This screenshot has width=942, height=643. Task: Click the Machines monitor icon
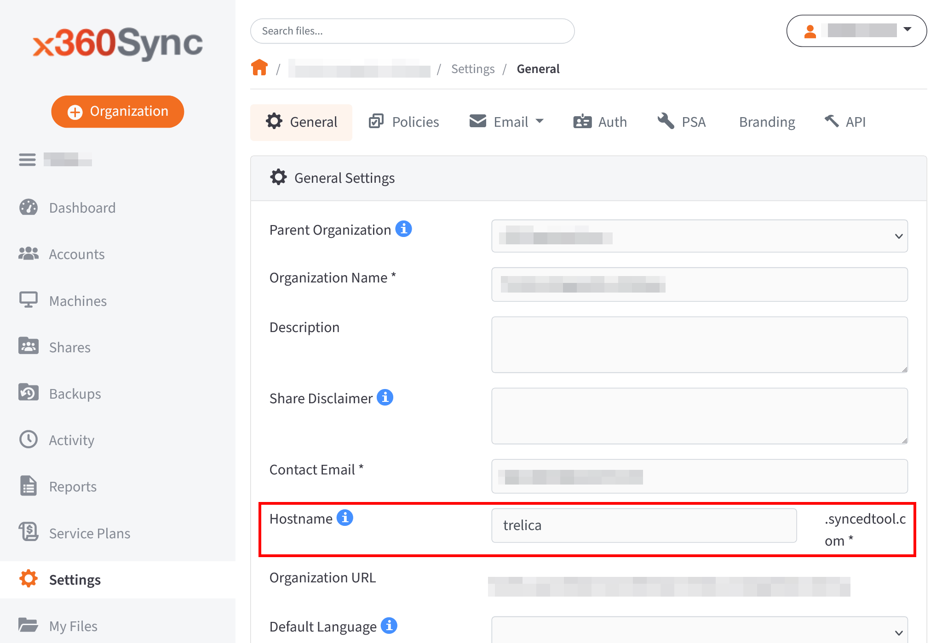29,300
